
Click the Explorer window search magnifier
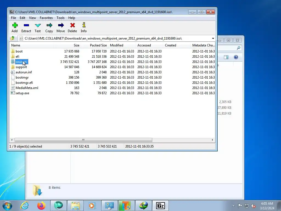click(238, 48)
